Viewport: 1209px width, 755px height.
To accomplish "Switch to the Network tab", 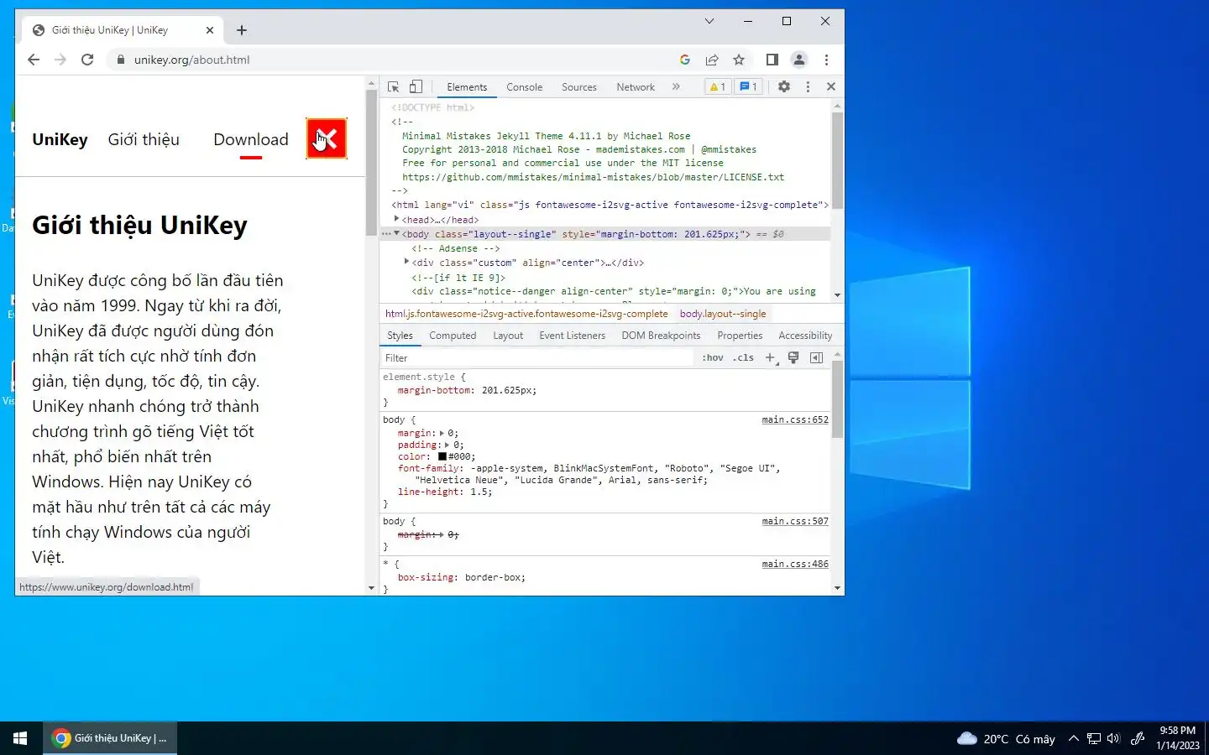I will pos(636,87).
